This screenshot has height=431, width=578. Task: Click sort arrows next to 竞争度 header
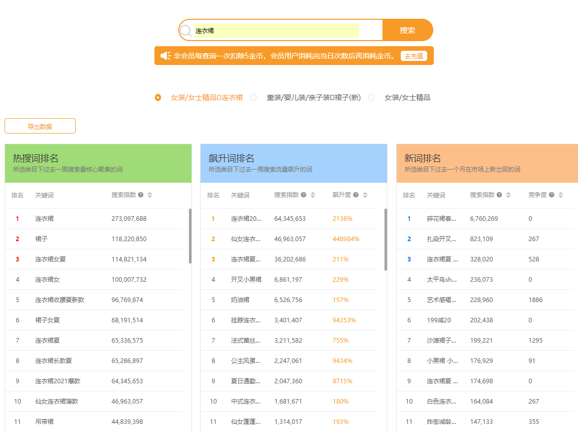click(x=560, y=194)
